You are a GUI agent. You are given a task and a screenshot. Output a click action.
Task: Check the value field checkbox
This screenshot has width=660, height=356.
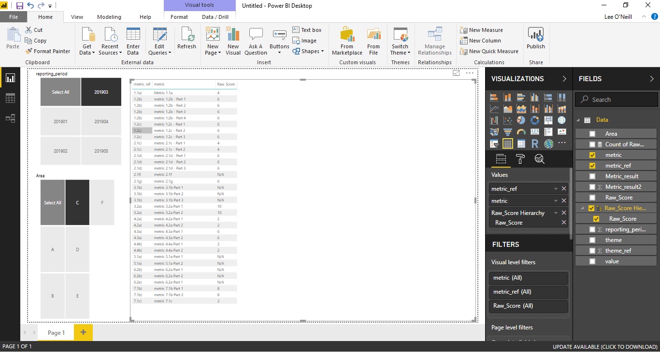[592, 261]
